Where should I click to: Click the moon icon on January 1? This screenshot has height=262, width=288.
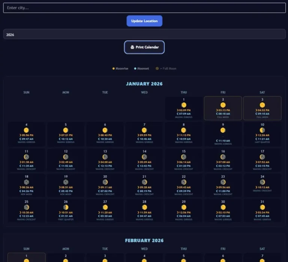coord(184,105)
